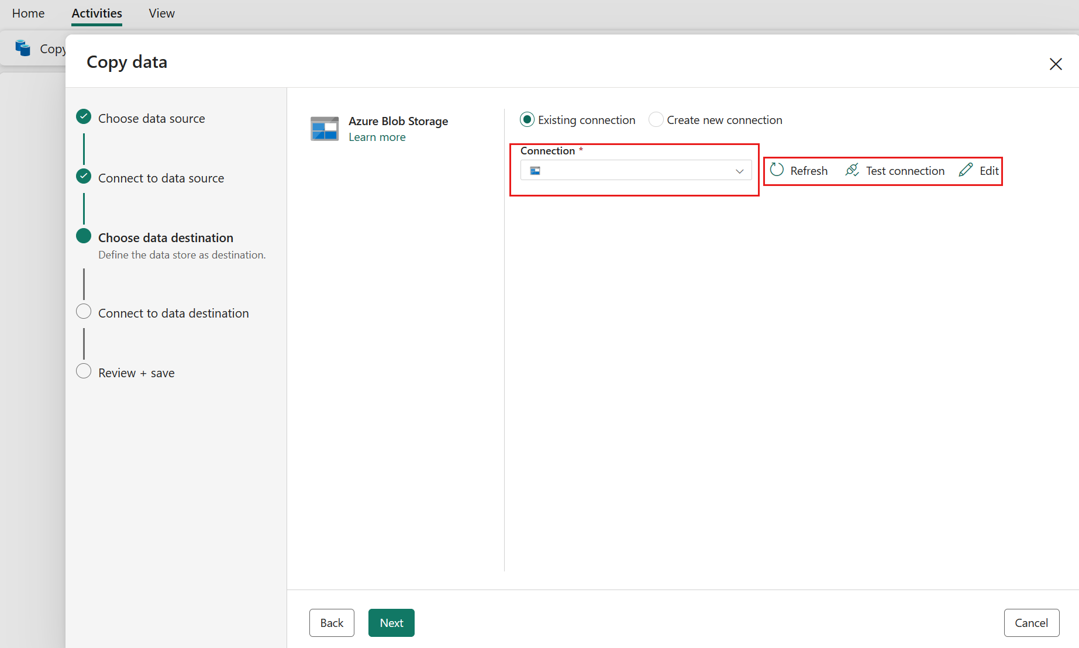The image size is (1079, 648).
Task: Go to Choose data source step
Action: point(151,119)
